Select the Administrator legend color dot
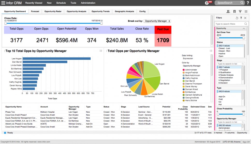 184,70
